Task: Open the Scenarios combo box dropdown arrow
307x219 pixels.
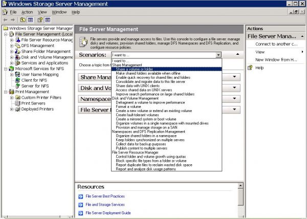Action: [x=218, y=55]
